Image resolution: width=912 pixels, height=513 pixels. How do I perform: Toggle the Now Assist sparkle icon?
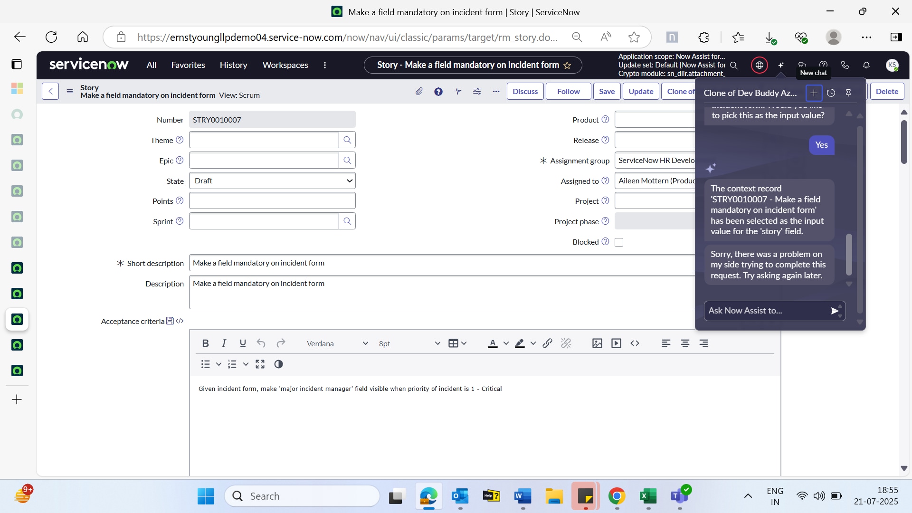[781, 65]
